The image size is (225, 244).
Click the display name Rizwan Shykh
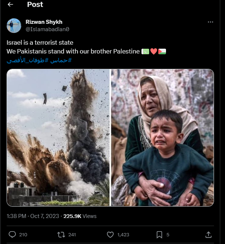tap(44, 22)
